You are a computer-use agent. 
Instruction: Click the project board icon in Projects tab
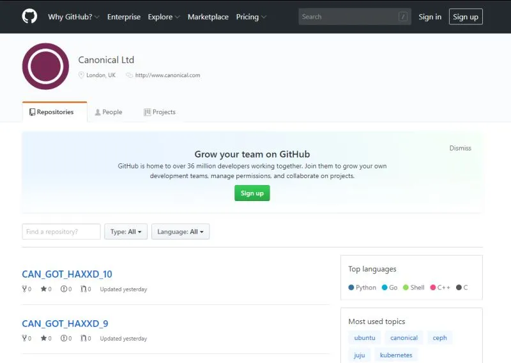(148, 112)
